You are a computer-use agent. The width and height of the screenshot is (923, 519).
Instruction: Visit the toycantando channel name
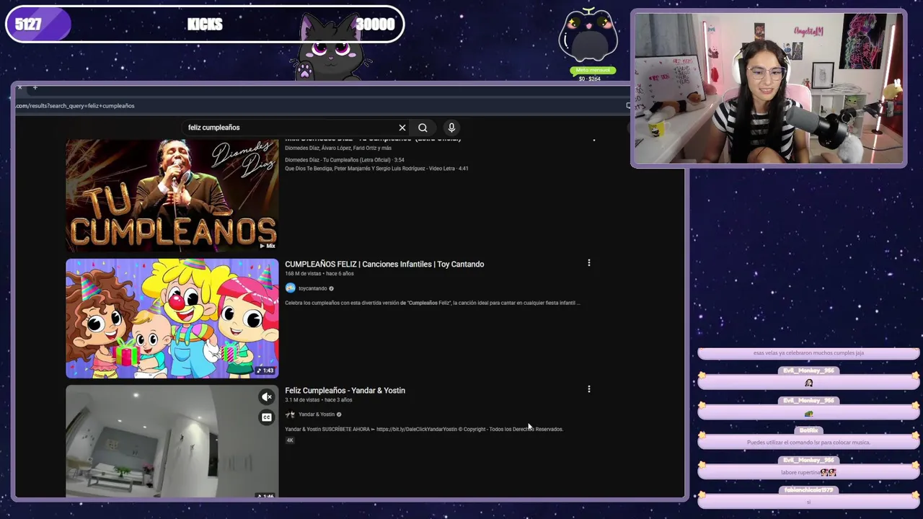pos(313,288)
